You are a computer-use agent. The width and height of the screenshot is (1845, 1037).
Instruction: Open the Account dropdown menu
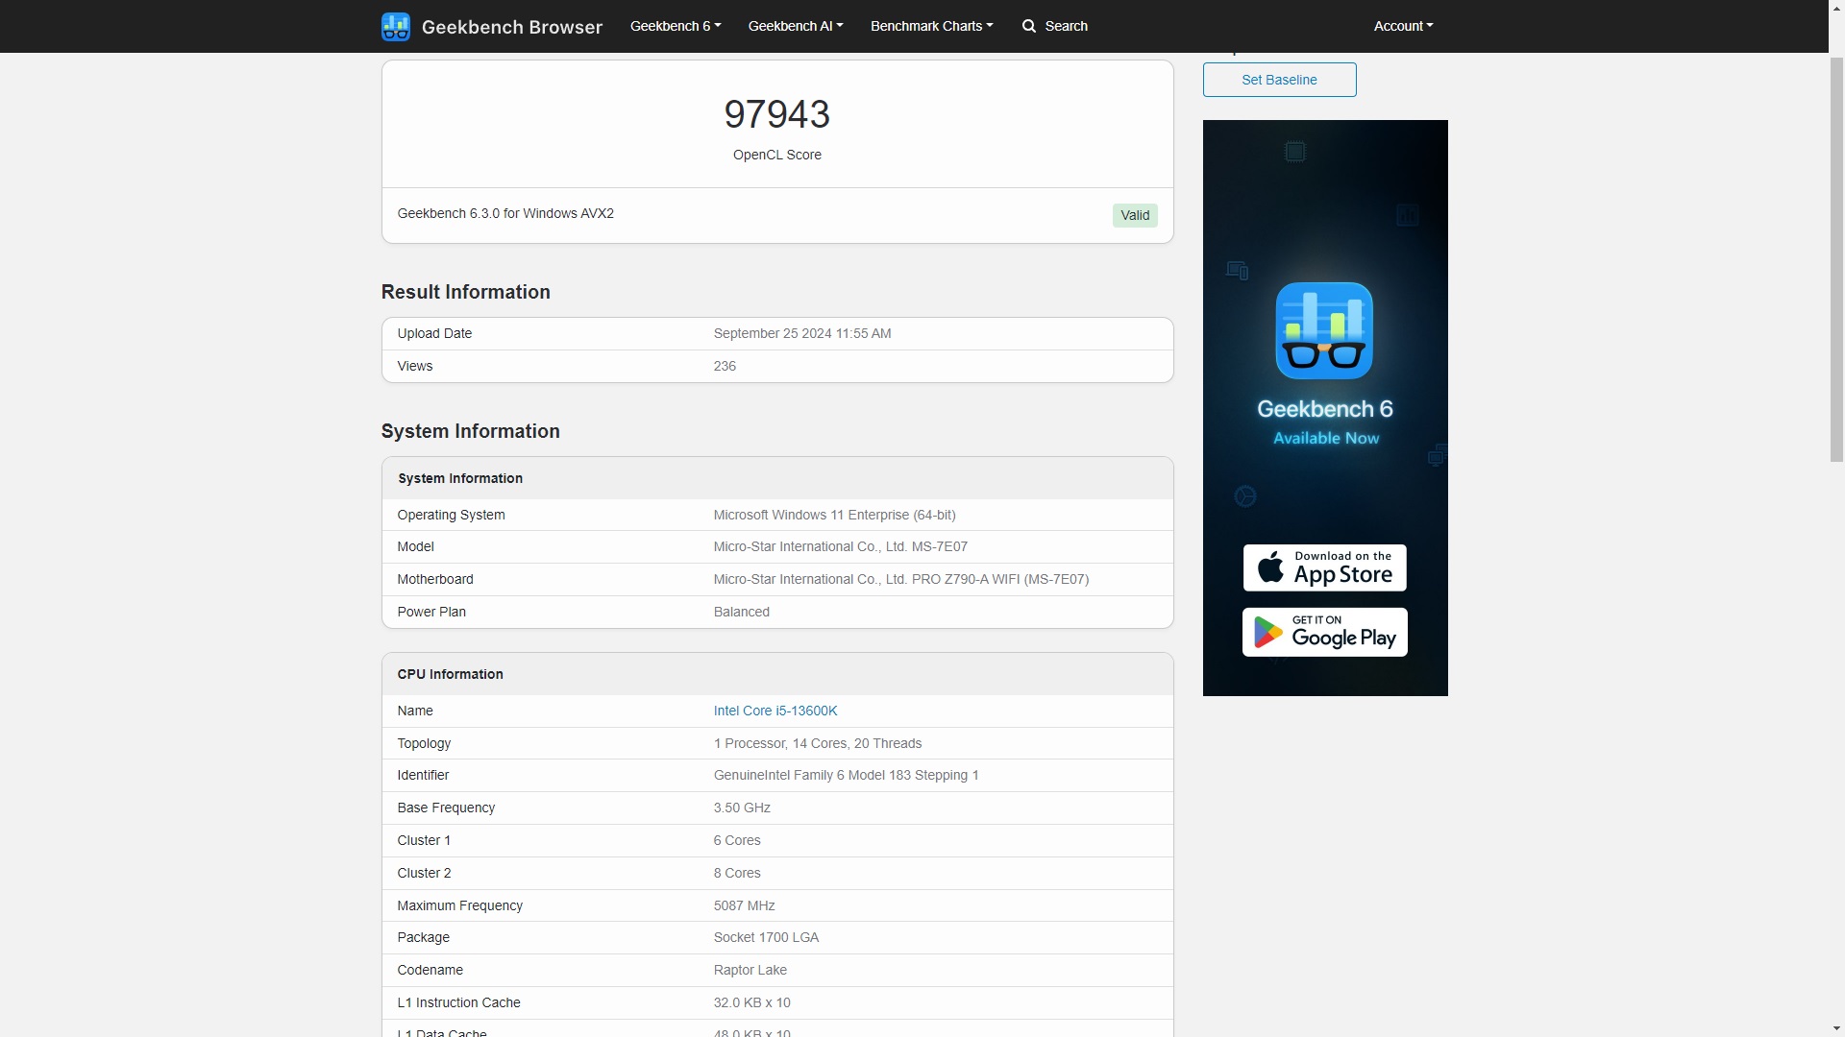(x=1401, y=25)
